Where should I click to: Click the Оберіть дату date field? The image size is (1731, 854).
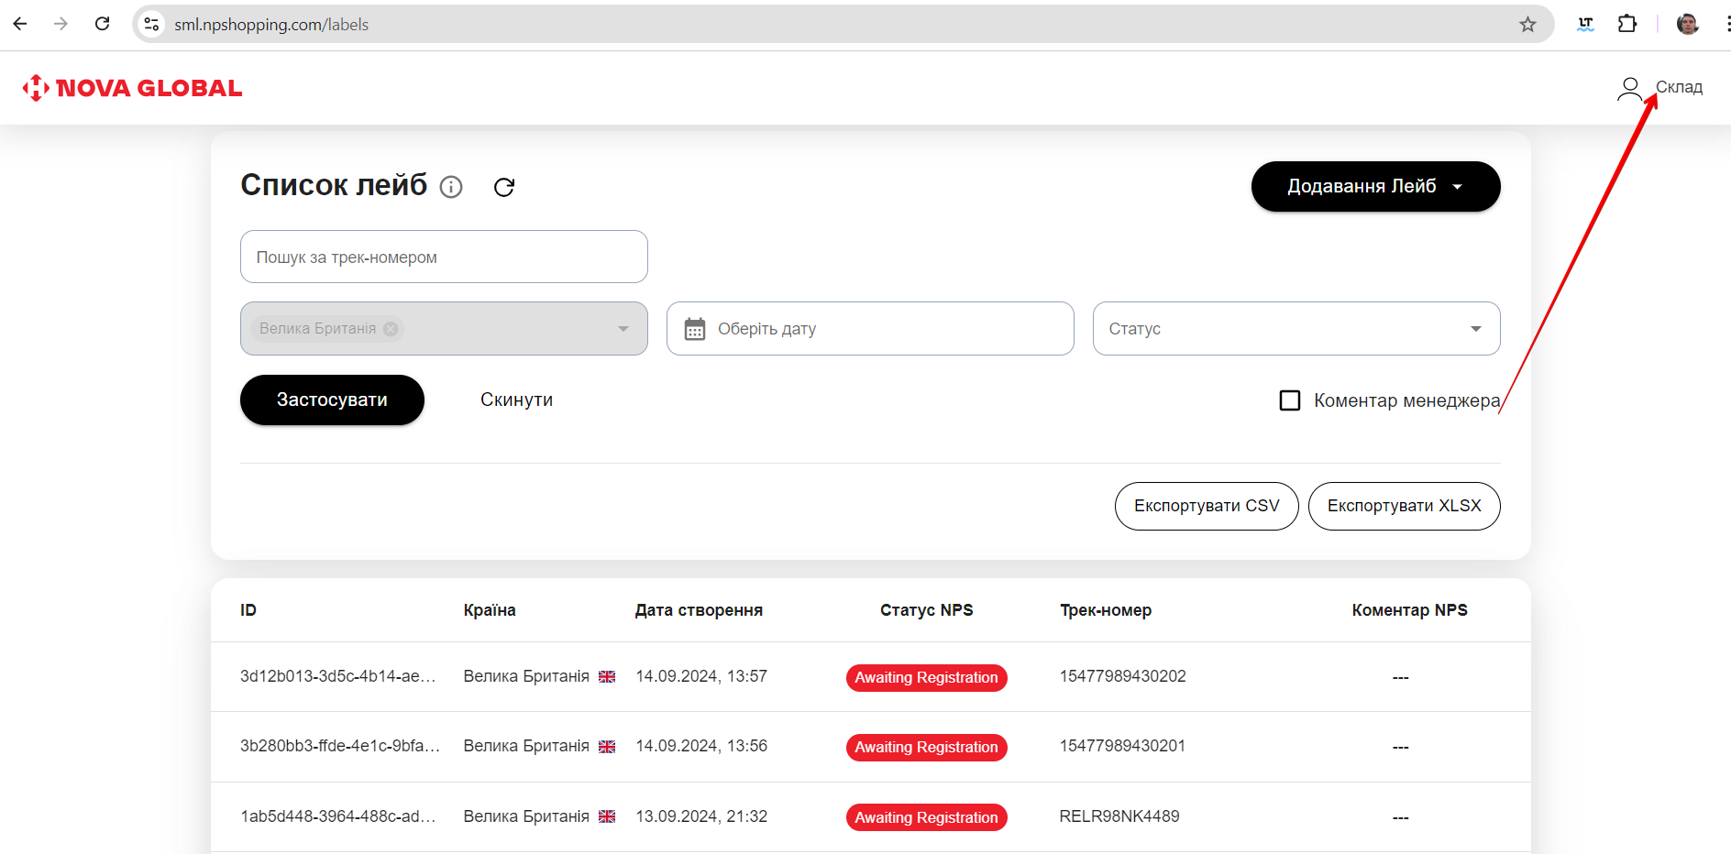coord(870,329)
